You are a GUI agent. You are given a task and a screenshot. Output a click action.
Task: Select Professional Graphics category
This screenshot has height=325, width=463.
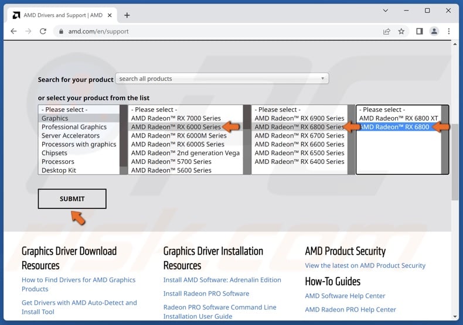coord(79,127)
